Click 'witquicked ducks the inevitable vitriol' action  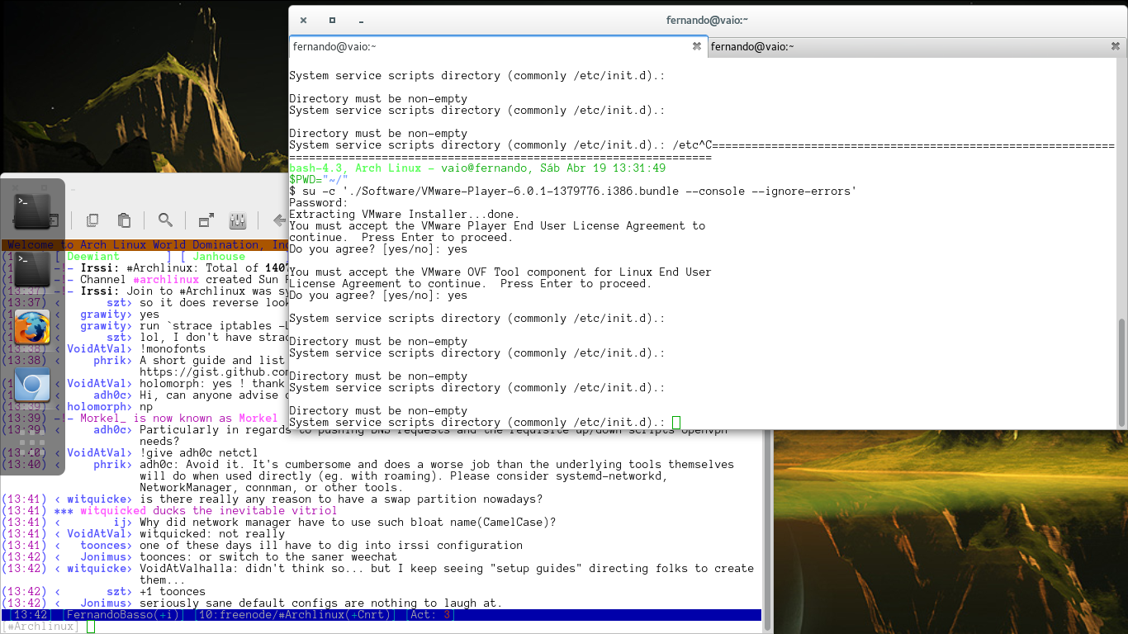click(209, 511)
